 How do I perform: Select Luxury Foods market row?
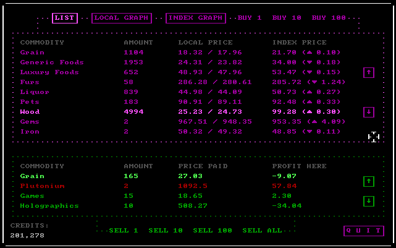[49, 72]
